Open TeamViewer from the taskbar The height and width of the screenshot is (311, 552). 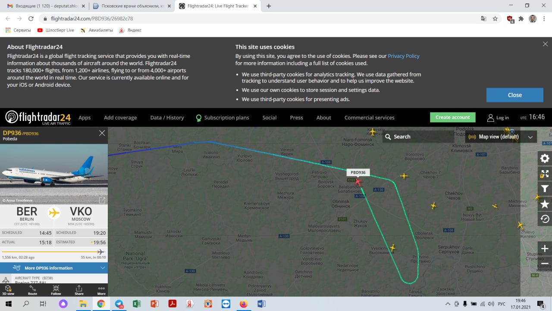pos(226,304)
